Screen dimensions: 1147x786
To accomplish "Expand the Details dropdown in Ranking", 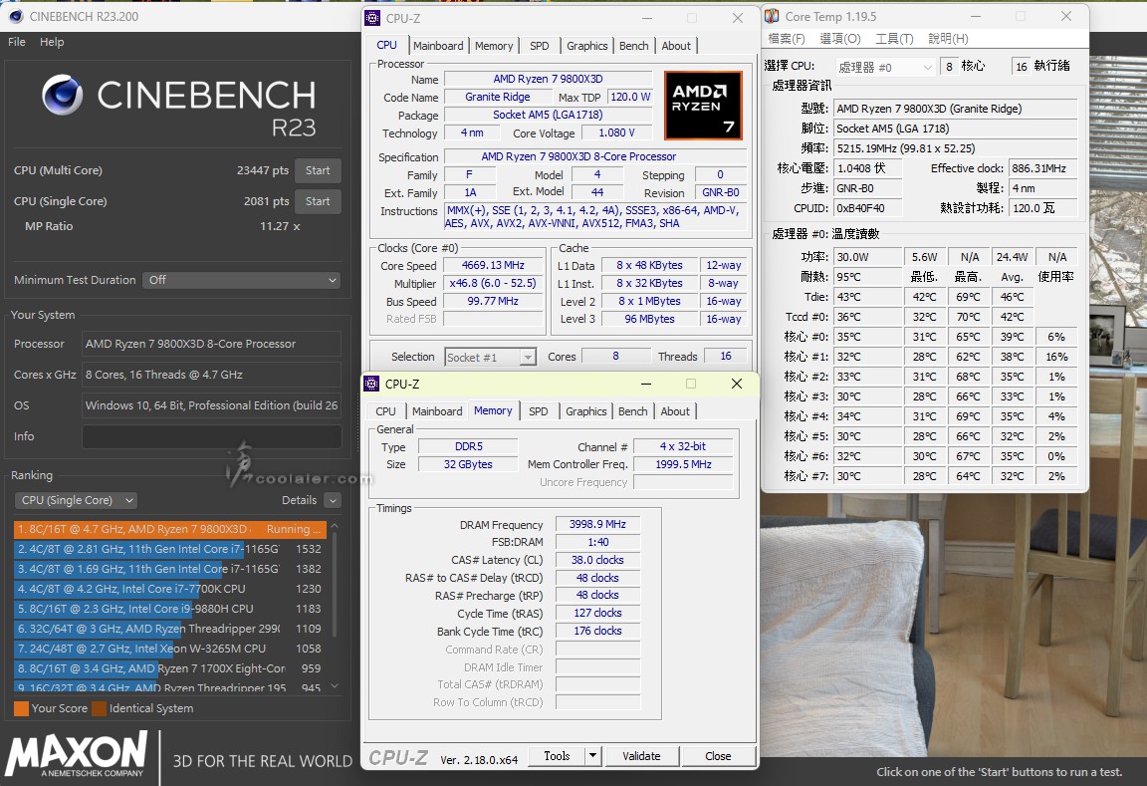I will coord(332,500).
